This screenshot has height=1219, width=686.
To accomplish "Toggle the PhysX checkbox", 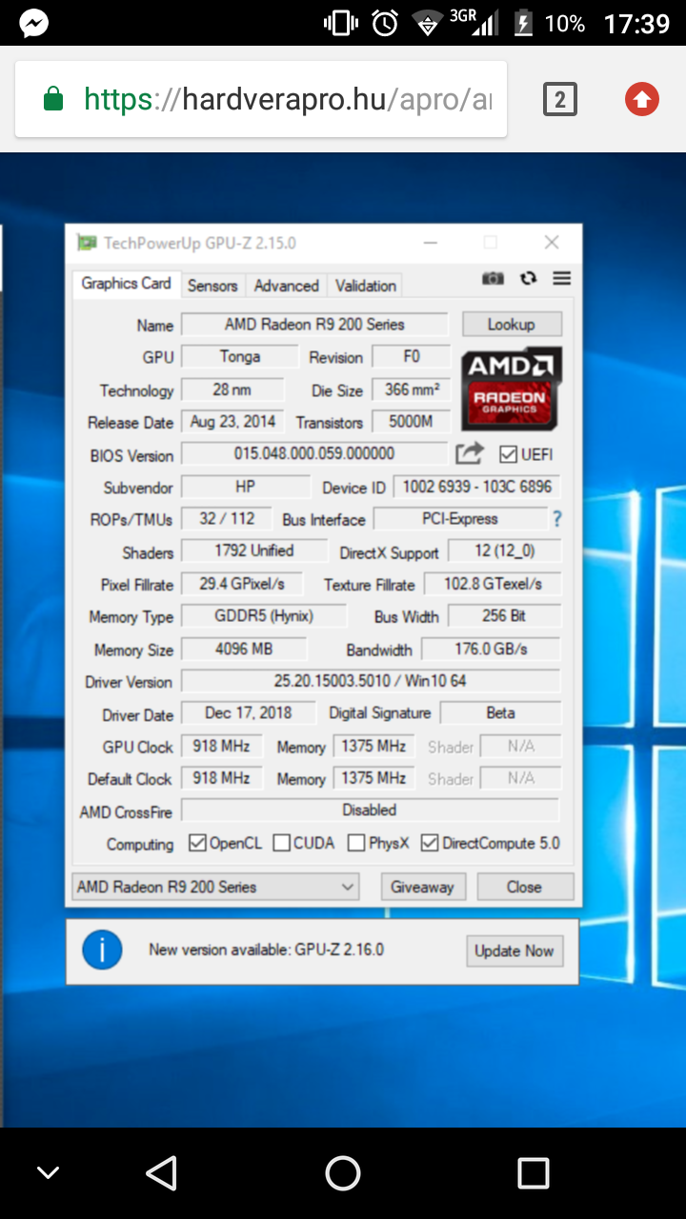I will pos(356,843).
